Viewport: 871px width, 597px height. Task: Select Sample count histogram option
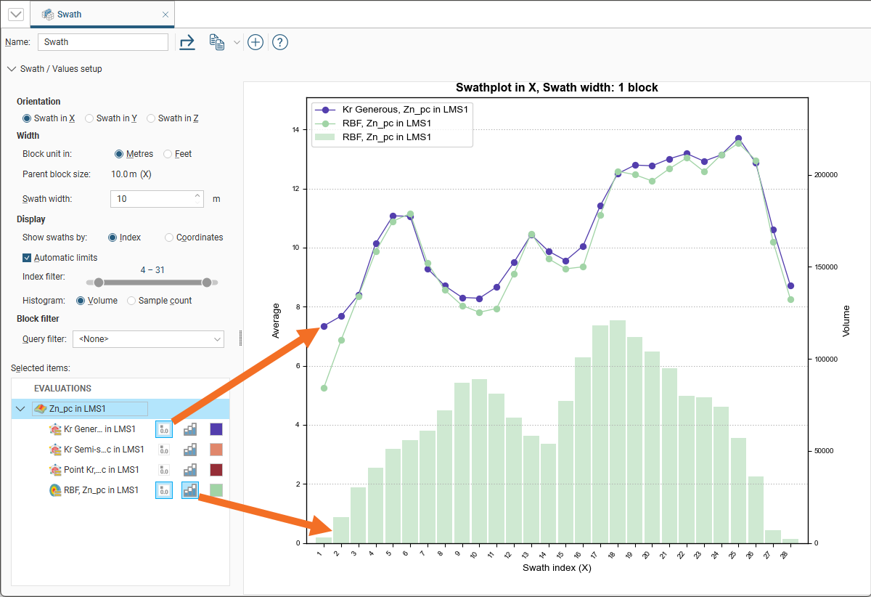point(132,301)
